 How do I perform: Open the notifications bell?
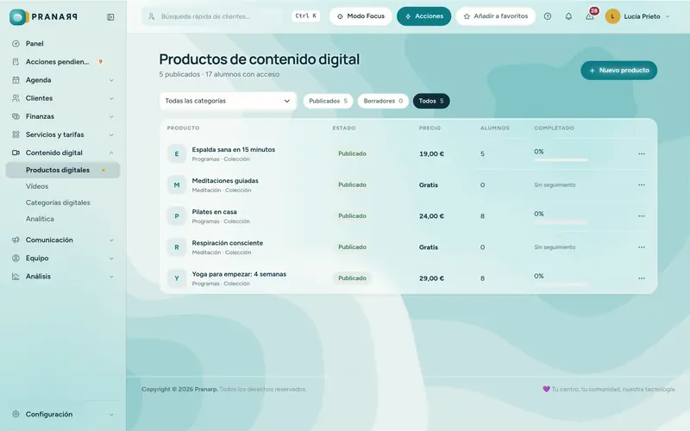click(x=568, y=16)
